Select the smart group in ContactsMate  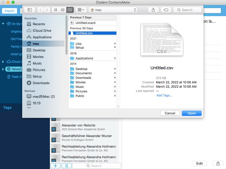16,54
